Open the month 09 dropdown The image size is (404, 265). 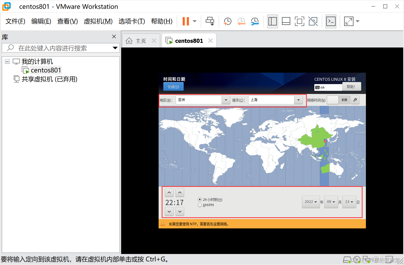tap(331, 202)
